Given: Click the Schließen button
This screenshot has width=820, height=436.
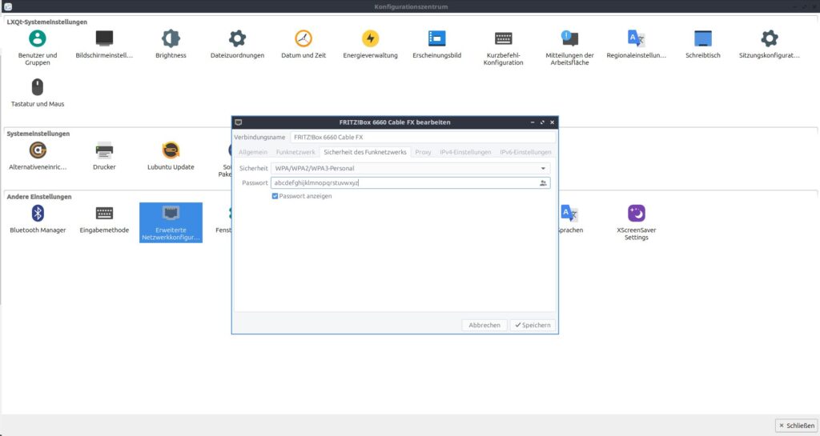Looking at the screenshot, I should [795, 426].
